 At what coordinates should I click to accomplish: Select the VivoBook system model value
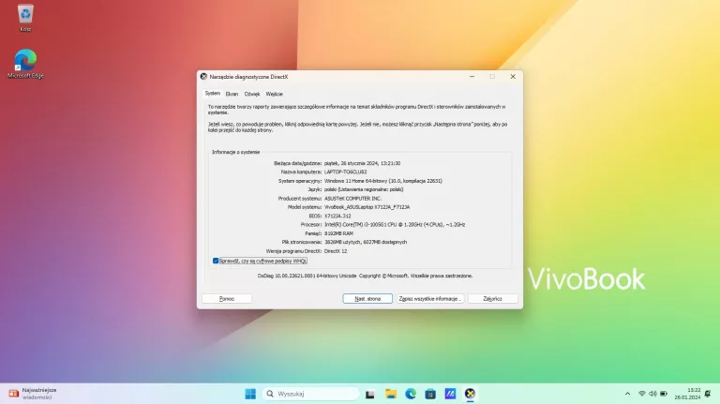tap(367, 207)
